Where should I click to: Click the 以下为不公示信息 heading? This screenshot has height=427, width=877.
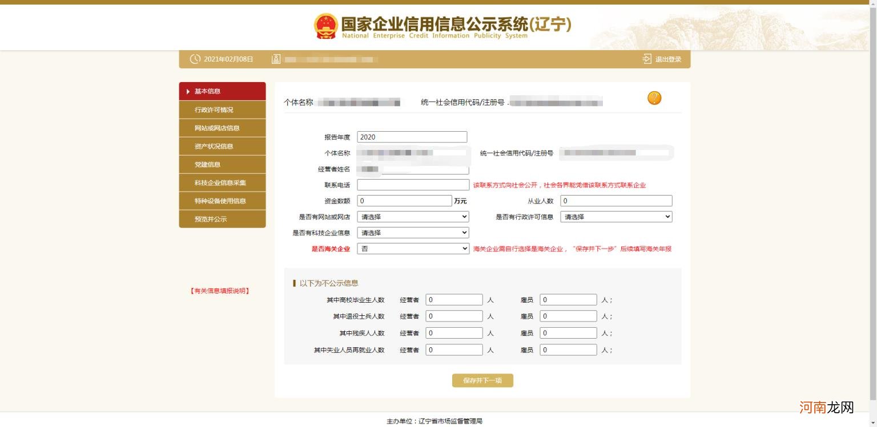[x=329, y=283]
